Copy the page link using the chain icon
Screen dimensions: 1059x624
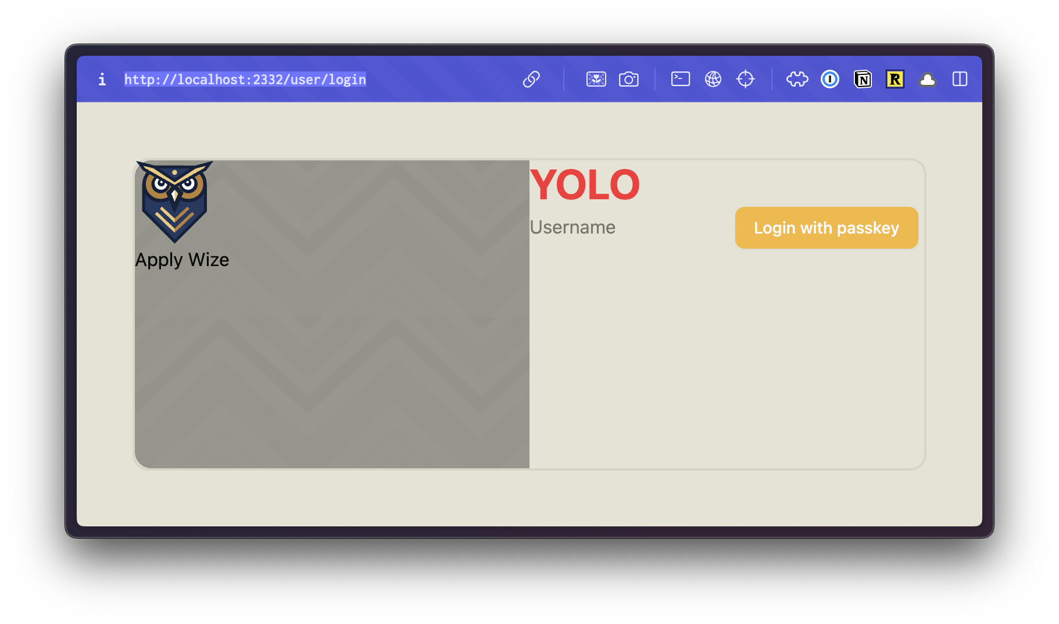pyautogui.click(x=532, y=79)
